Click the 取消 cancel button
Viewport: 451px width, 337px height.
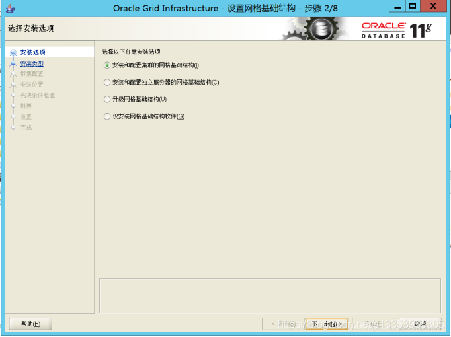click(420, 324)
